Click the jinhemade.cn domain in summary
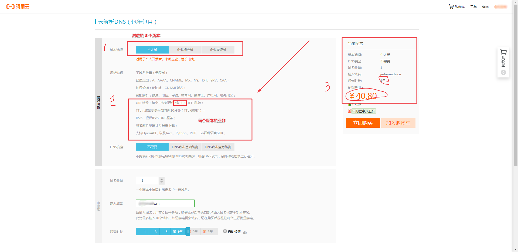 pyautogui.click(x=391, y=74)
